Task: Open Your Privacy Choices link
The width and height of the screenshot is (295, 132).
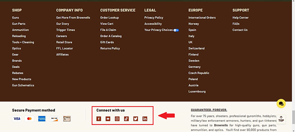Action: click(x=158, y=30)
